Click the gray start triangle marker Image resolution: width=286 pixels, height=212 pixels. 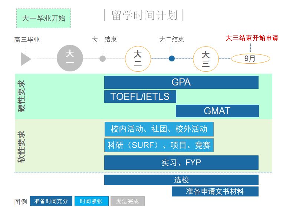pos(26,59)
